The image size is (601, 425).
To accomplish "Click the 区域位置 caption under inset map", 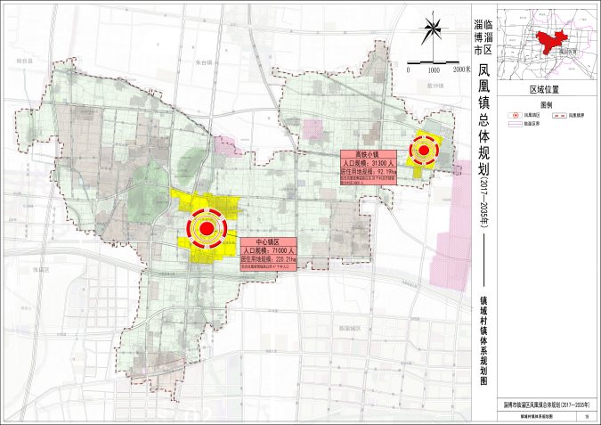I will [x=547, y=91].
